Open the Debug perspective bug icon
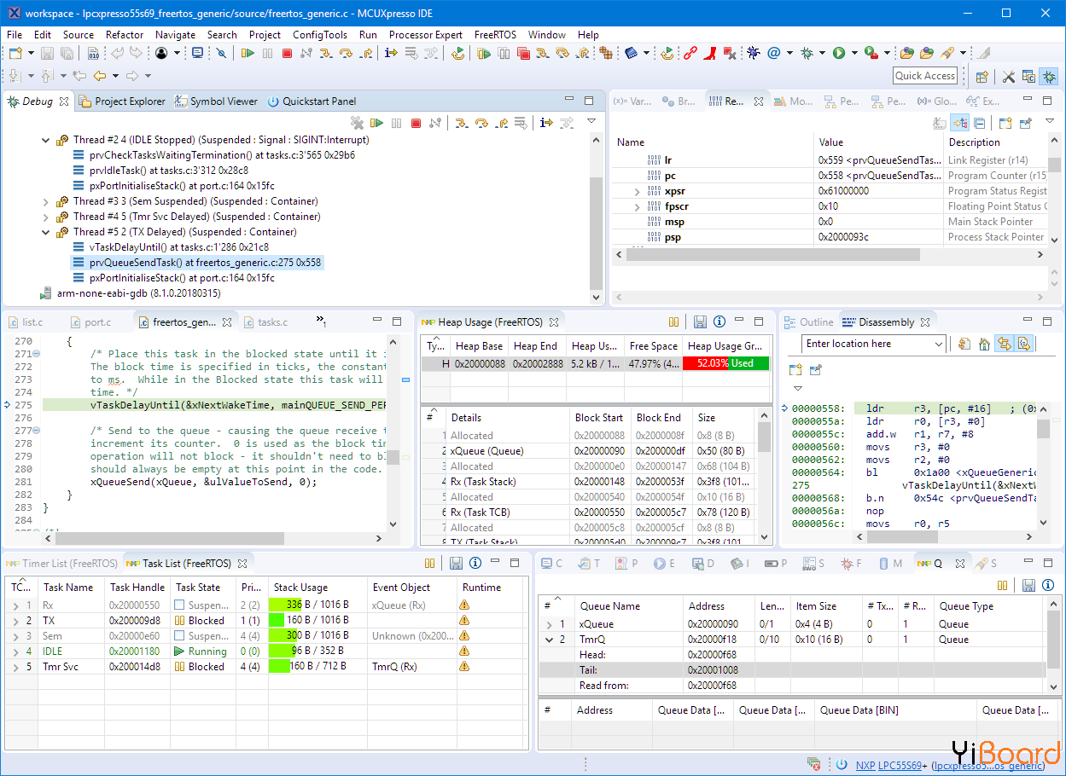This screenshot has height=776, width=1066. tap(1049, 76)
